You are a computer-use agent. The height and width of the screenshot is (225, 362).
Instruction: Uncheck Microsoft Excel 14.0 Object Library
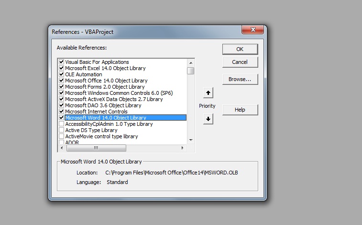pyautogui.click(x=61, y=68)
